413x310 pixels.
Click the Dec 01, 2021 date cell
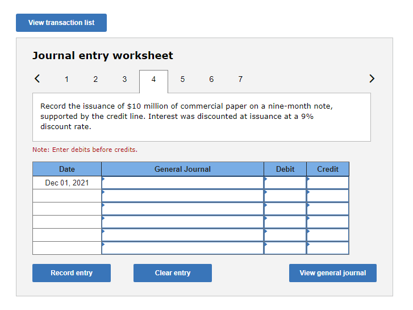[x=67, y=183]
